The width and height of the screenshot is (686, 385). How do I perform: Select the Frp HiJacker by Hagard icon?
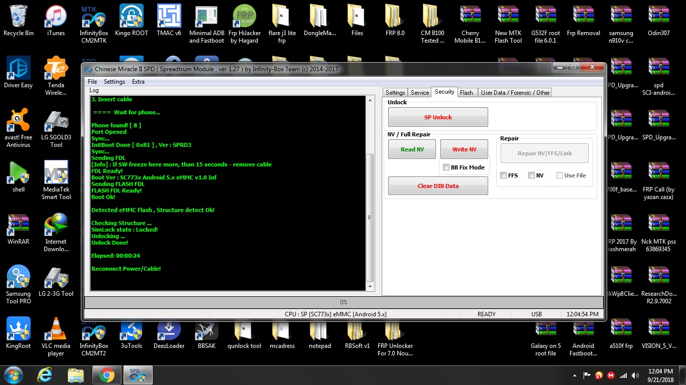coord(245,24)
